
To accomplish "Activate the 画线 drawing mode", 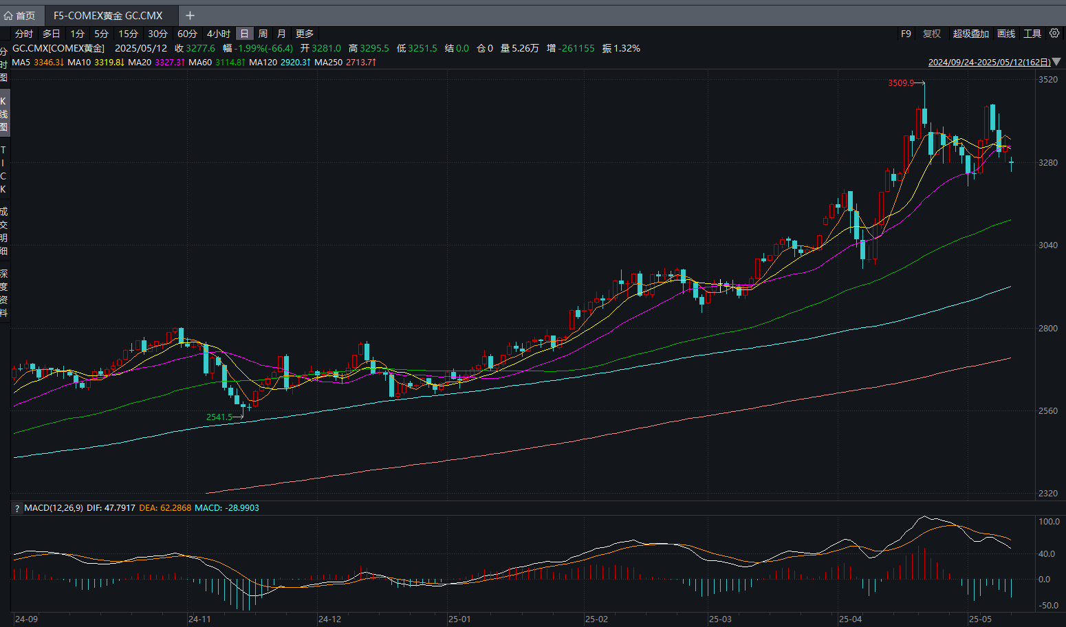I will (x=1005, y=33).
